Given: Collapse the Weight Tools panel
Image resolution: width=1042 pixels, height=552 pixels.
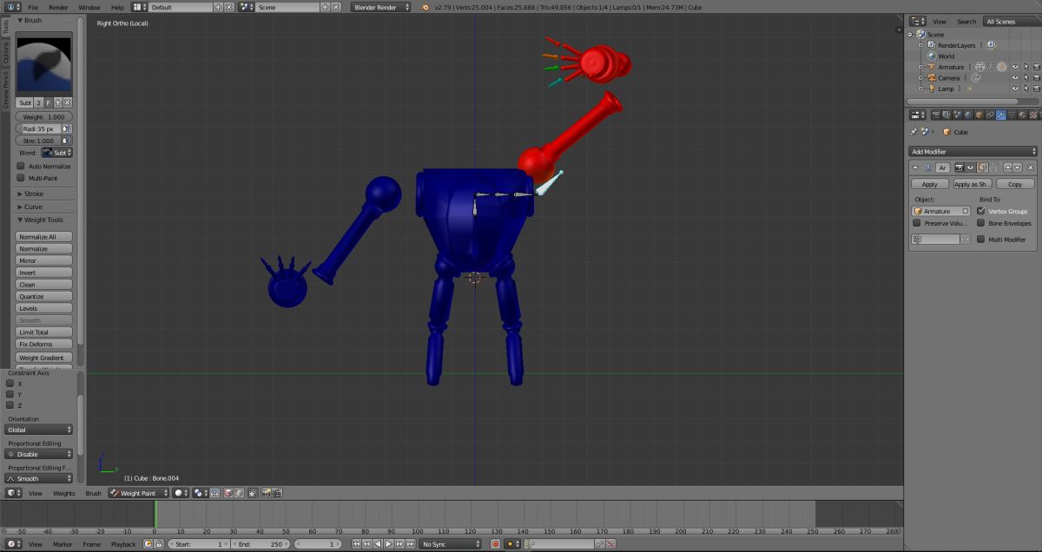Looking at the screenshot, I should (42, 220).
